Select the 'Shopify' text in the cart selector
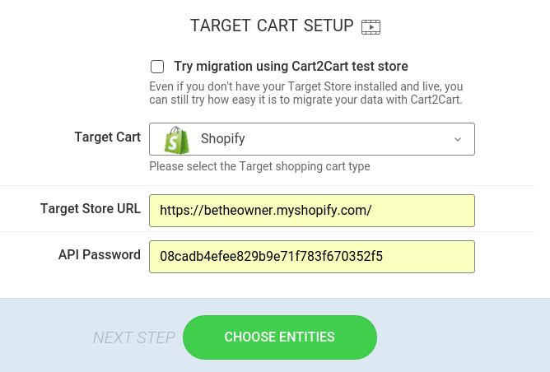This screenshot has height=372, width=550. coord(223,139)
